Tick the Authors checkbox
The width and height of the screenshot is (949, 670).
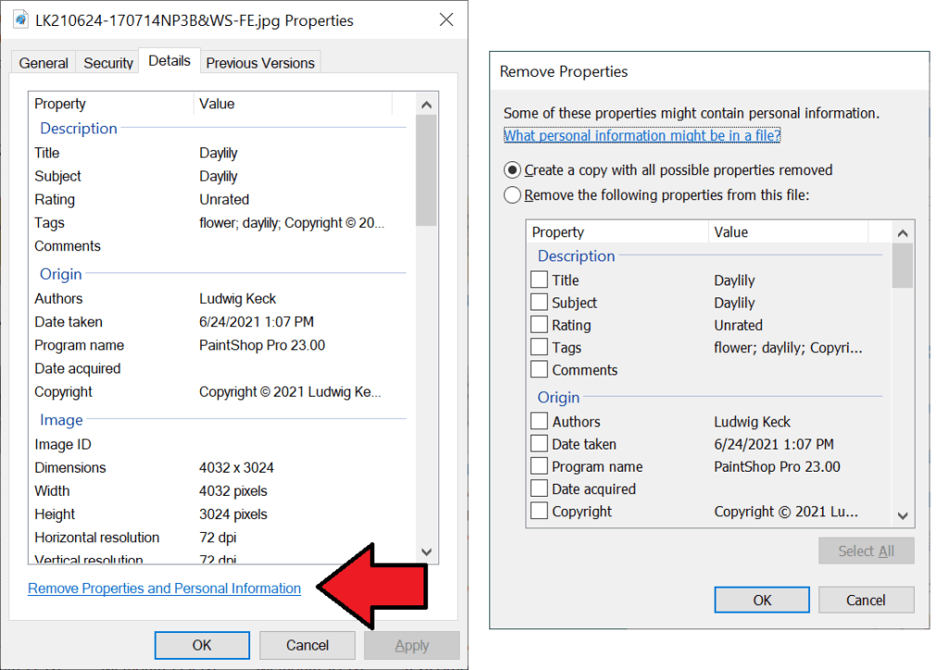point(539,422)
